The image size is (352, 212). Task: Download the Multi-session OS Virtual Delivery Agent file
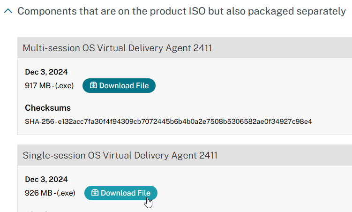click(x=119, y=85)
